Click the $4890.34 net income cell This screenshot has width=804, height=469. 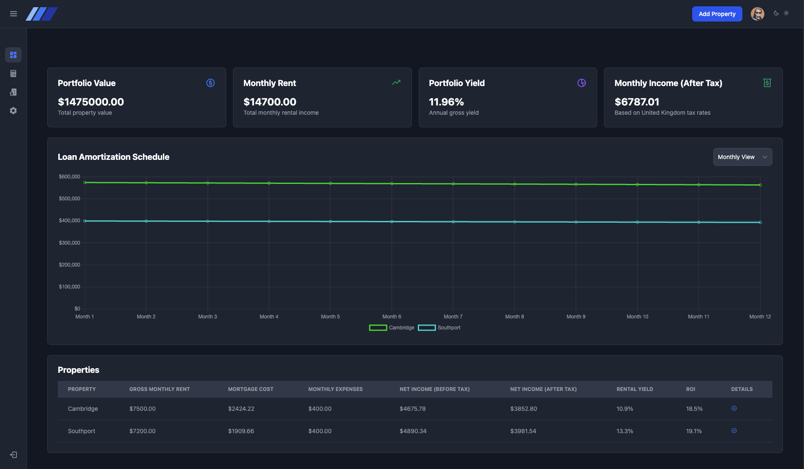click(x=413, y=431)
